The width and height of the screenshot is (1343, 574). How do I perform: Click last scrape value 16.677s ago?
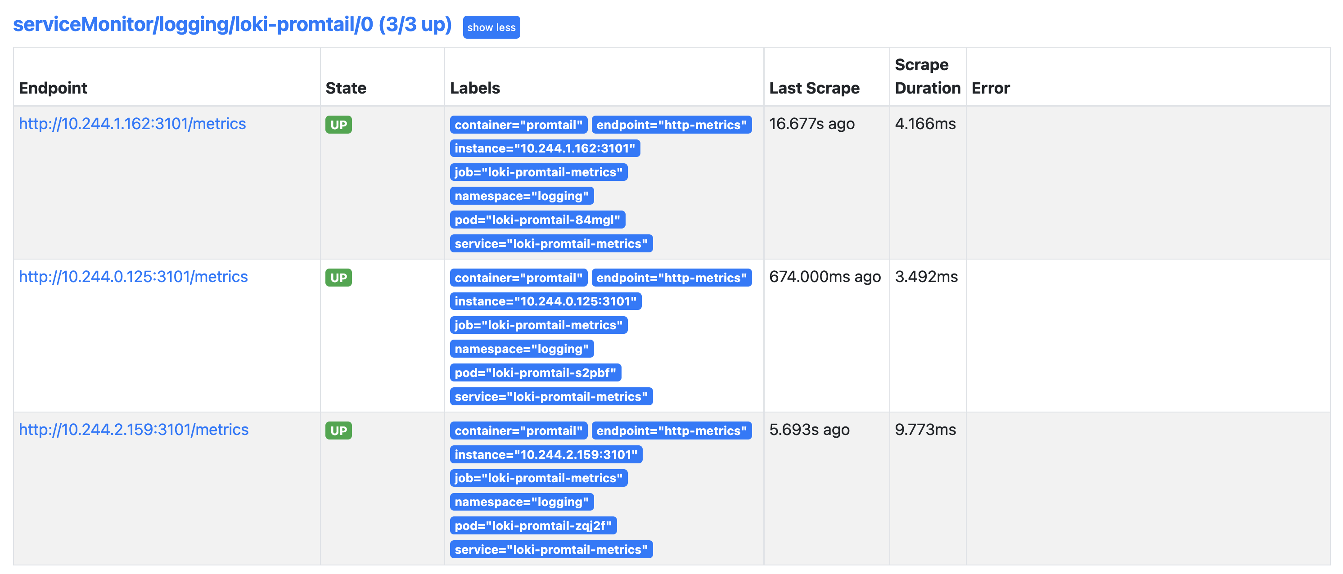(x=812, y=124)
